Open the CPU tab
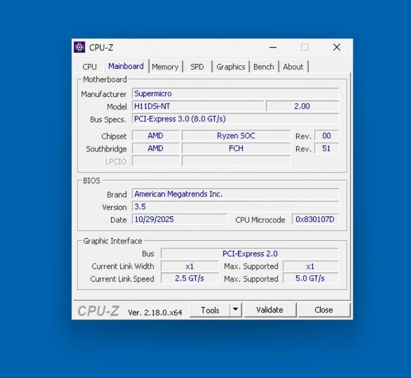411x378 pixels. pyautogui.click(x=89, y=67)
